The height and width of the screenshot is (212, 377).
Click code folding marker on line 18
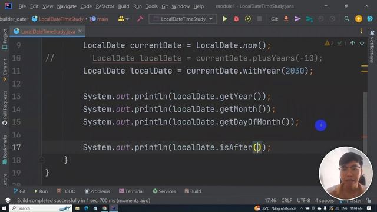tap(41, 160)
